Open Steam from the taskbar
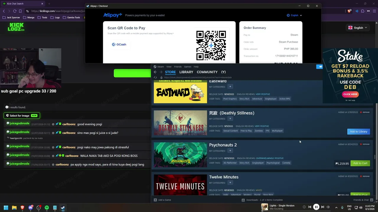378x212 pixels. coord(63,208)
